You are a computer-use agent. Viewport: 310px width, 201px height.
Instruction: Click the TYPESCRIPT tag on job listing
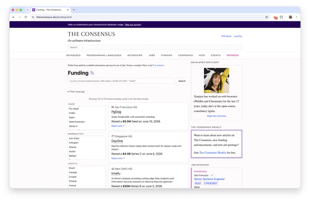click(211, 183)
